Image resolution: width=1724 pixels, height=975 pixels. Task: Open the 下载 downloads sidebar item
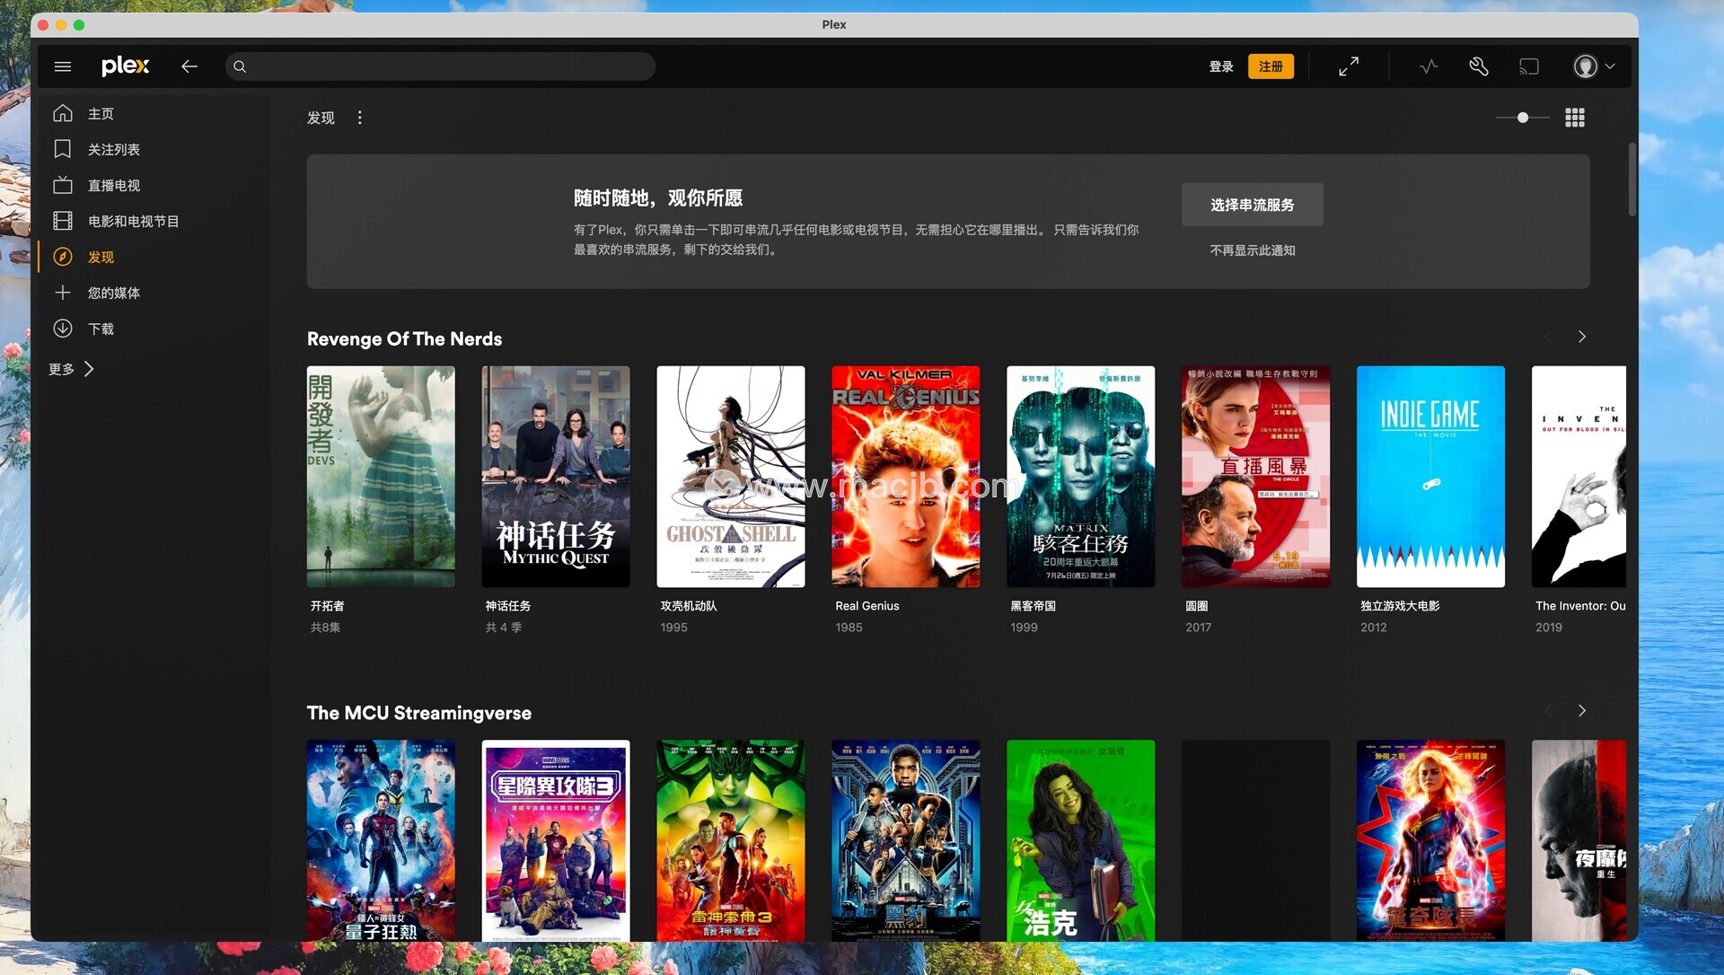tap(101, 329)
